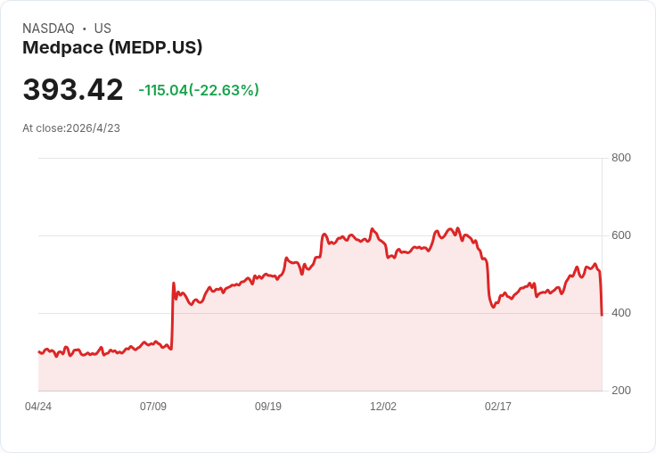Click the 400 y-axis price label
Screen dimensions: 656x453
(x=620, y=313)
